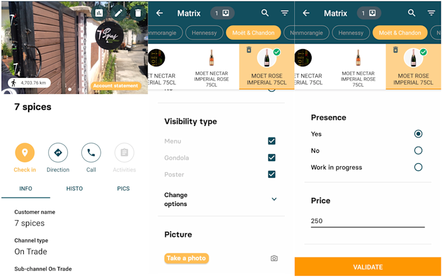Tap the Sub-channel On Trade label
The image size is (442, 277).
click(x=43, y=269)
